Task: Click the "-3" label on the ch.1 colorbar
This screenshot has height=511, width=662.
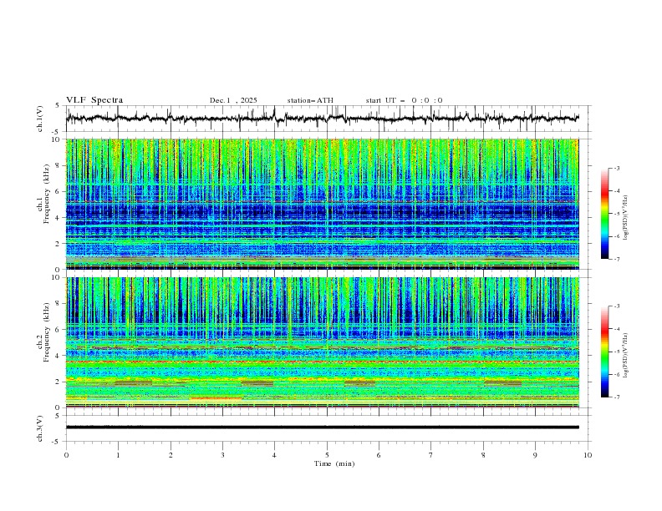Action: [x=616, y=168]
